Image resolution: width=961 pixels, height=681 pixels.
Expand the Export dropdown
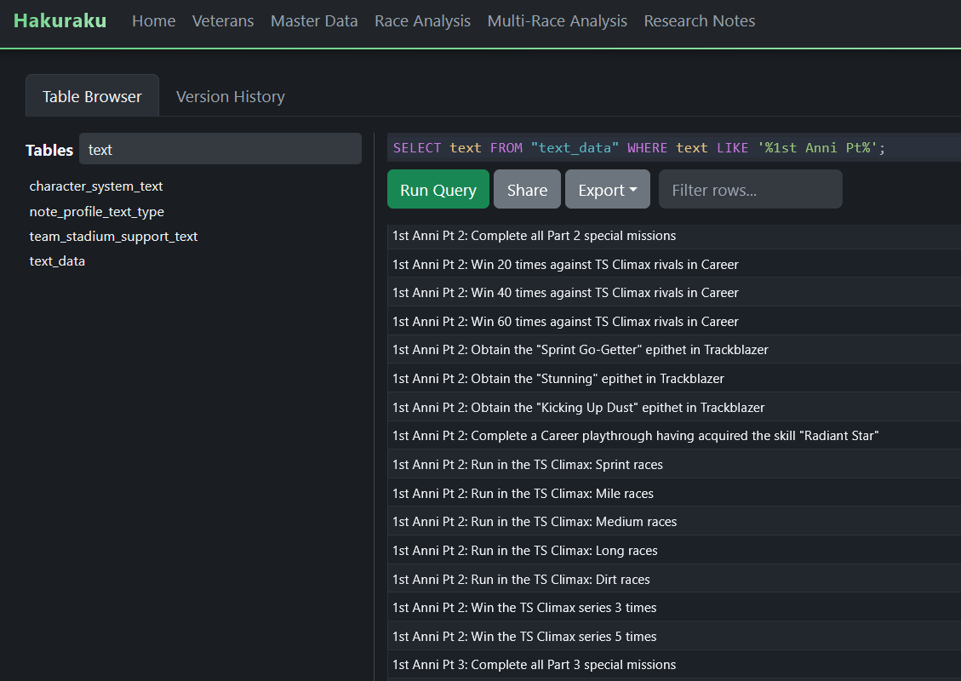pos(608,190)
